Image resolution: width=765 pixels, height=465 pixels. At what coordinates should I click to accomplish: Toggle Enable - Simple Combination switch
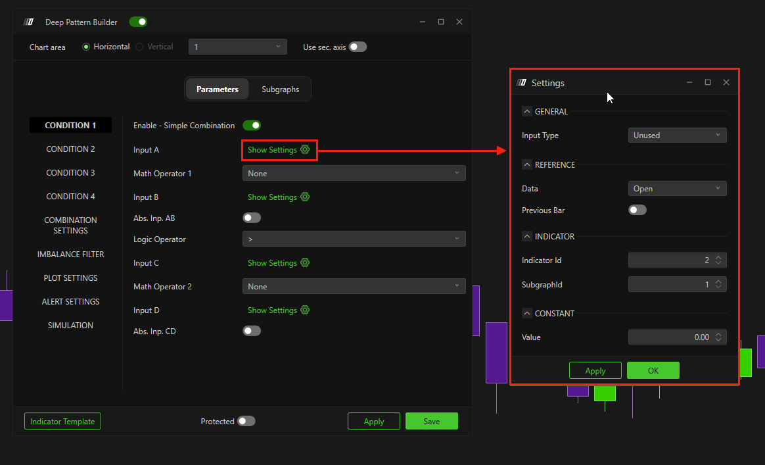[252, 126]
